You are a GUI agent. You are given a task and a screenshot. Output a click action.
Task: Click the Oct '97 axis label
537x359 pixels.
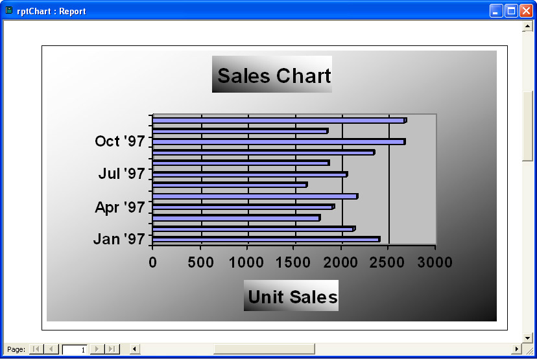point(119,141)
